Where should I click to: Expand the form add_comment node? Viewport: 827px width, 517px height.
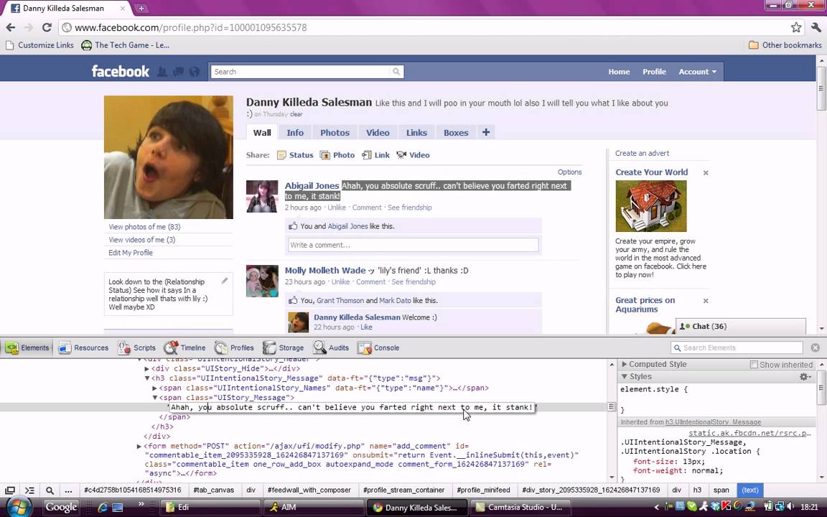click(x=139, y=447)
